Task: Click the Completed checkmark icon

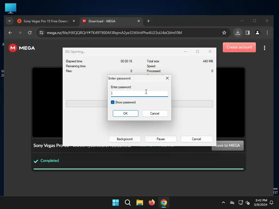Action: click(36, 161)
